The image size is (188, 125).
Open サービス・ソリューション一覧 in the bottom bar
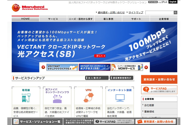(x=37, y=122)
